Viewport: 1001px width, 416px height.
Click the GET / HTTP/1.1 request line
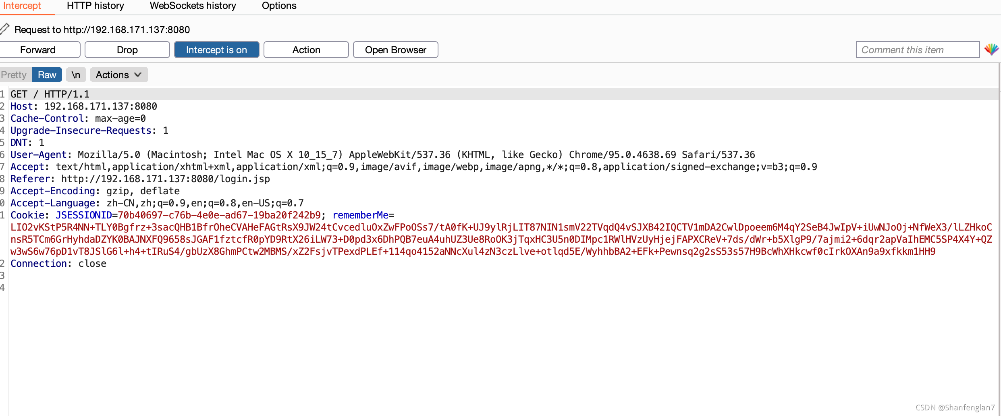click(x=50, y=94)
